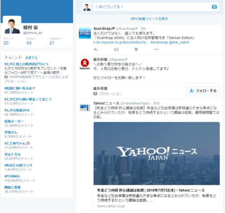Click #scansnap hashtag

tap(159, 42)
